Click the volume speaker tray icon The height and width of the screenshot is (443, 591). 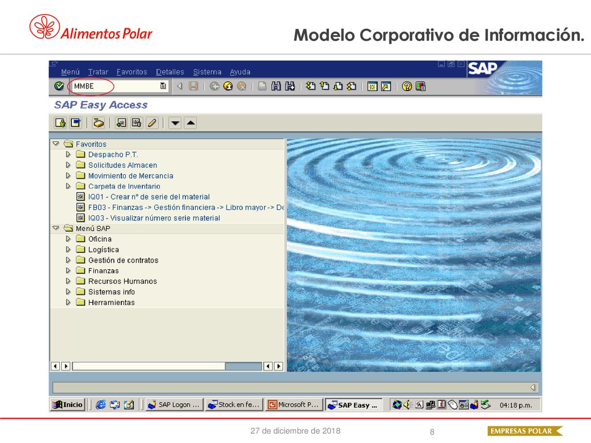pyautogui.click(x=407, y=405)
